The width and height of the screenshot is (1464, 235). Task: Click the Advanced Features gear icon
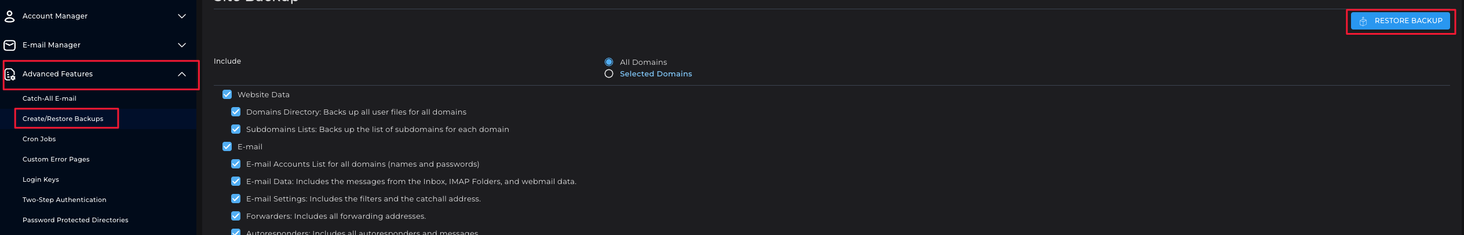pyautogui.click(x=10, y=74)
